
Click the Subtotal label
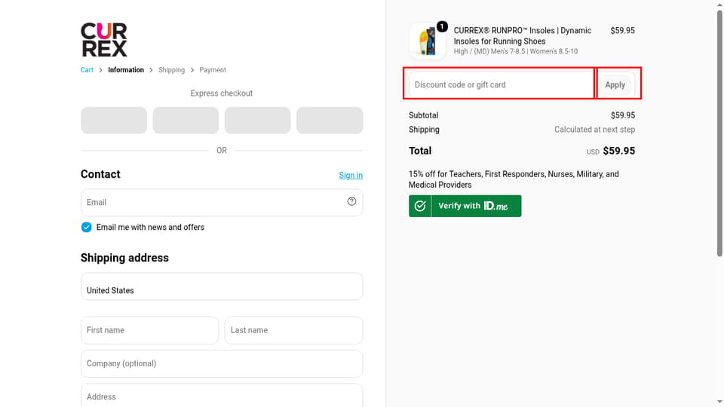click(x=423, y=115)
